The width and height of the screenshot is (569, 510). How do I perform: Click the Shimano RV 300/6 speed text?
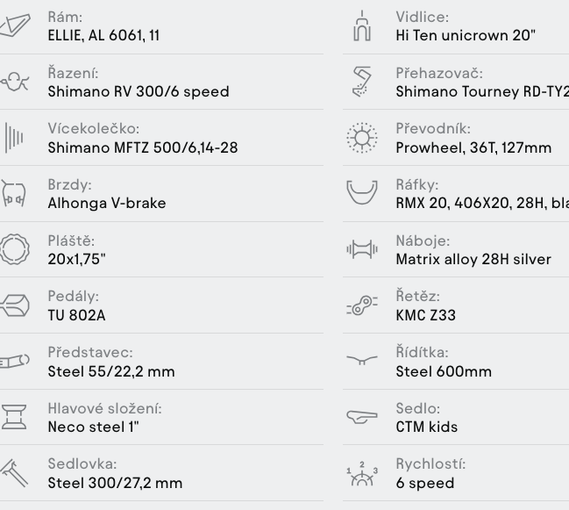pos(139,91)
